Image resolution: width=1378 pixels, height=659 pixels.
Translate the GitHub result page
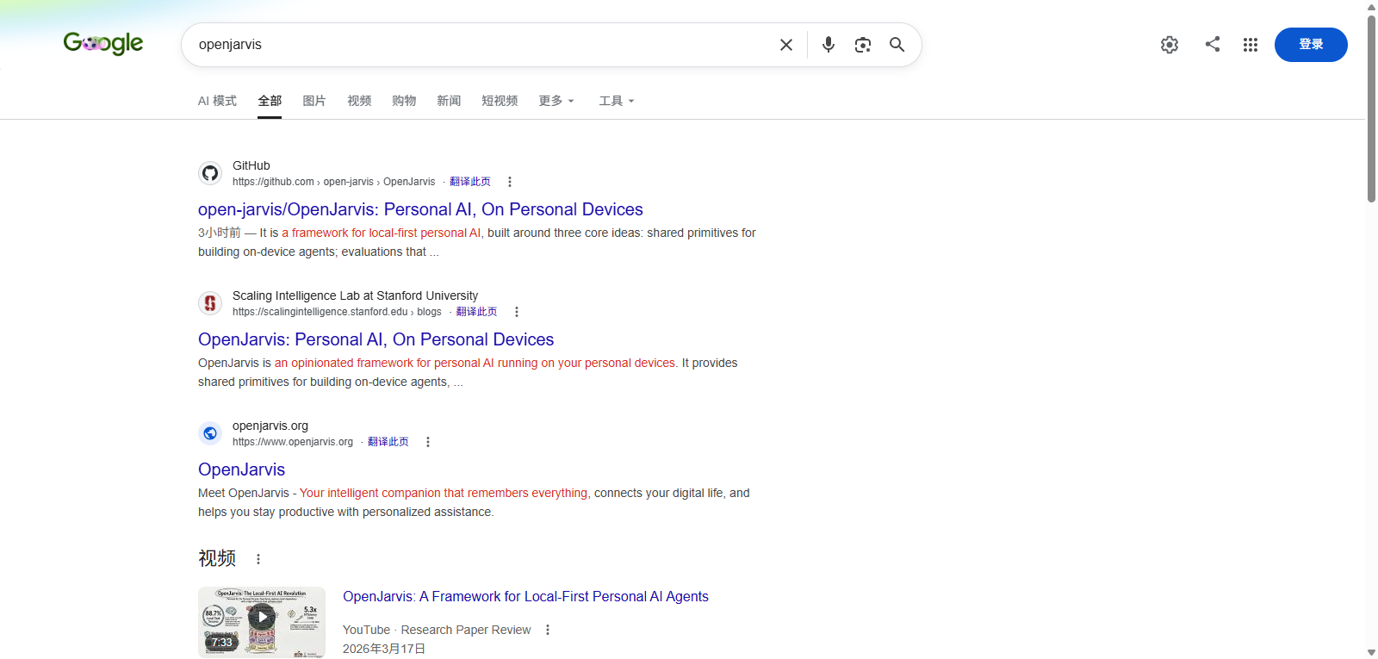pyautogui.click(x=470, y=182)
